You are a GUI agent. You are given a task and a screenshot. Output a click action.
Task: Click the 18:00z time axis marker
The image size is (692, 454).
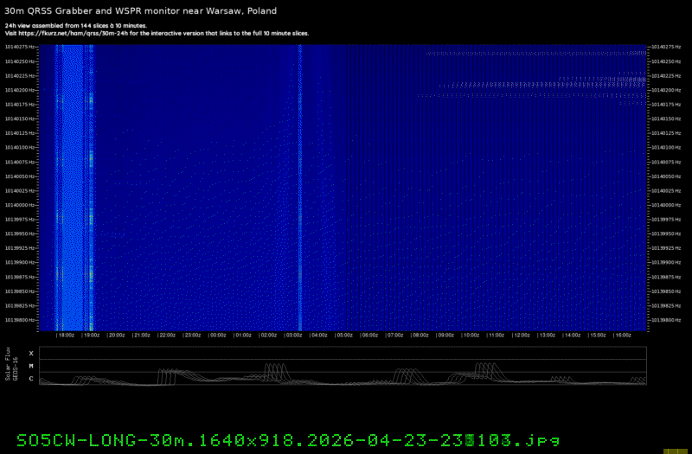click(x=66, y=335)
